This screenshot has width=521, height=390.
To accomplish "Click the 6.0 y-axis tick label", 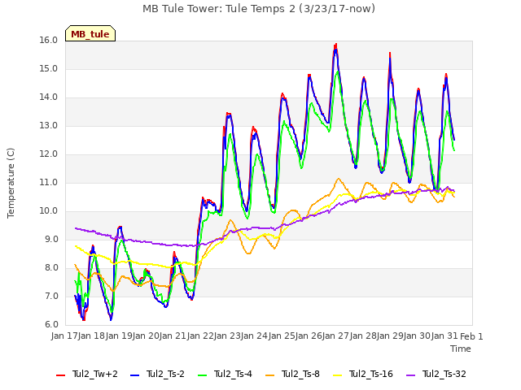I will (51, 325).
